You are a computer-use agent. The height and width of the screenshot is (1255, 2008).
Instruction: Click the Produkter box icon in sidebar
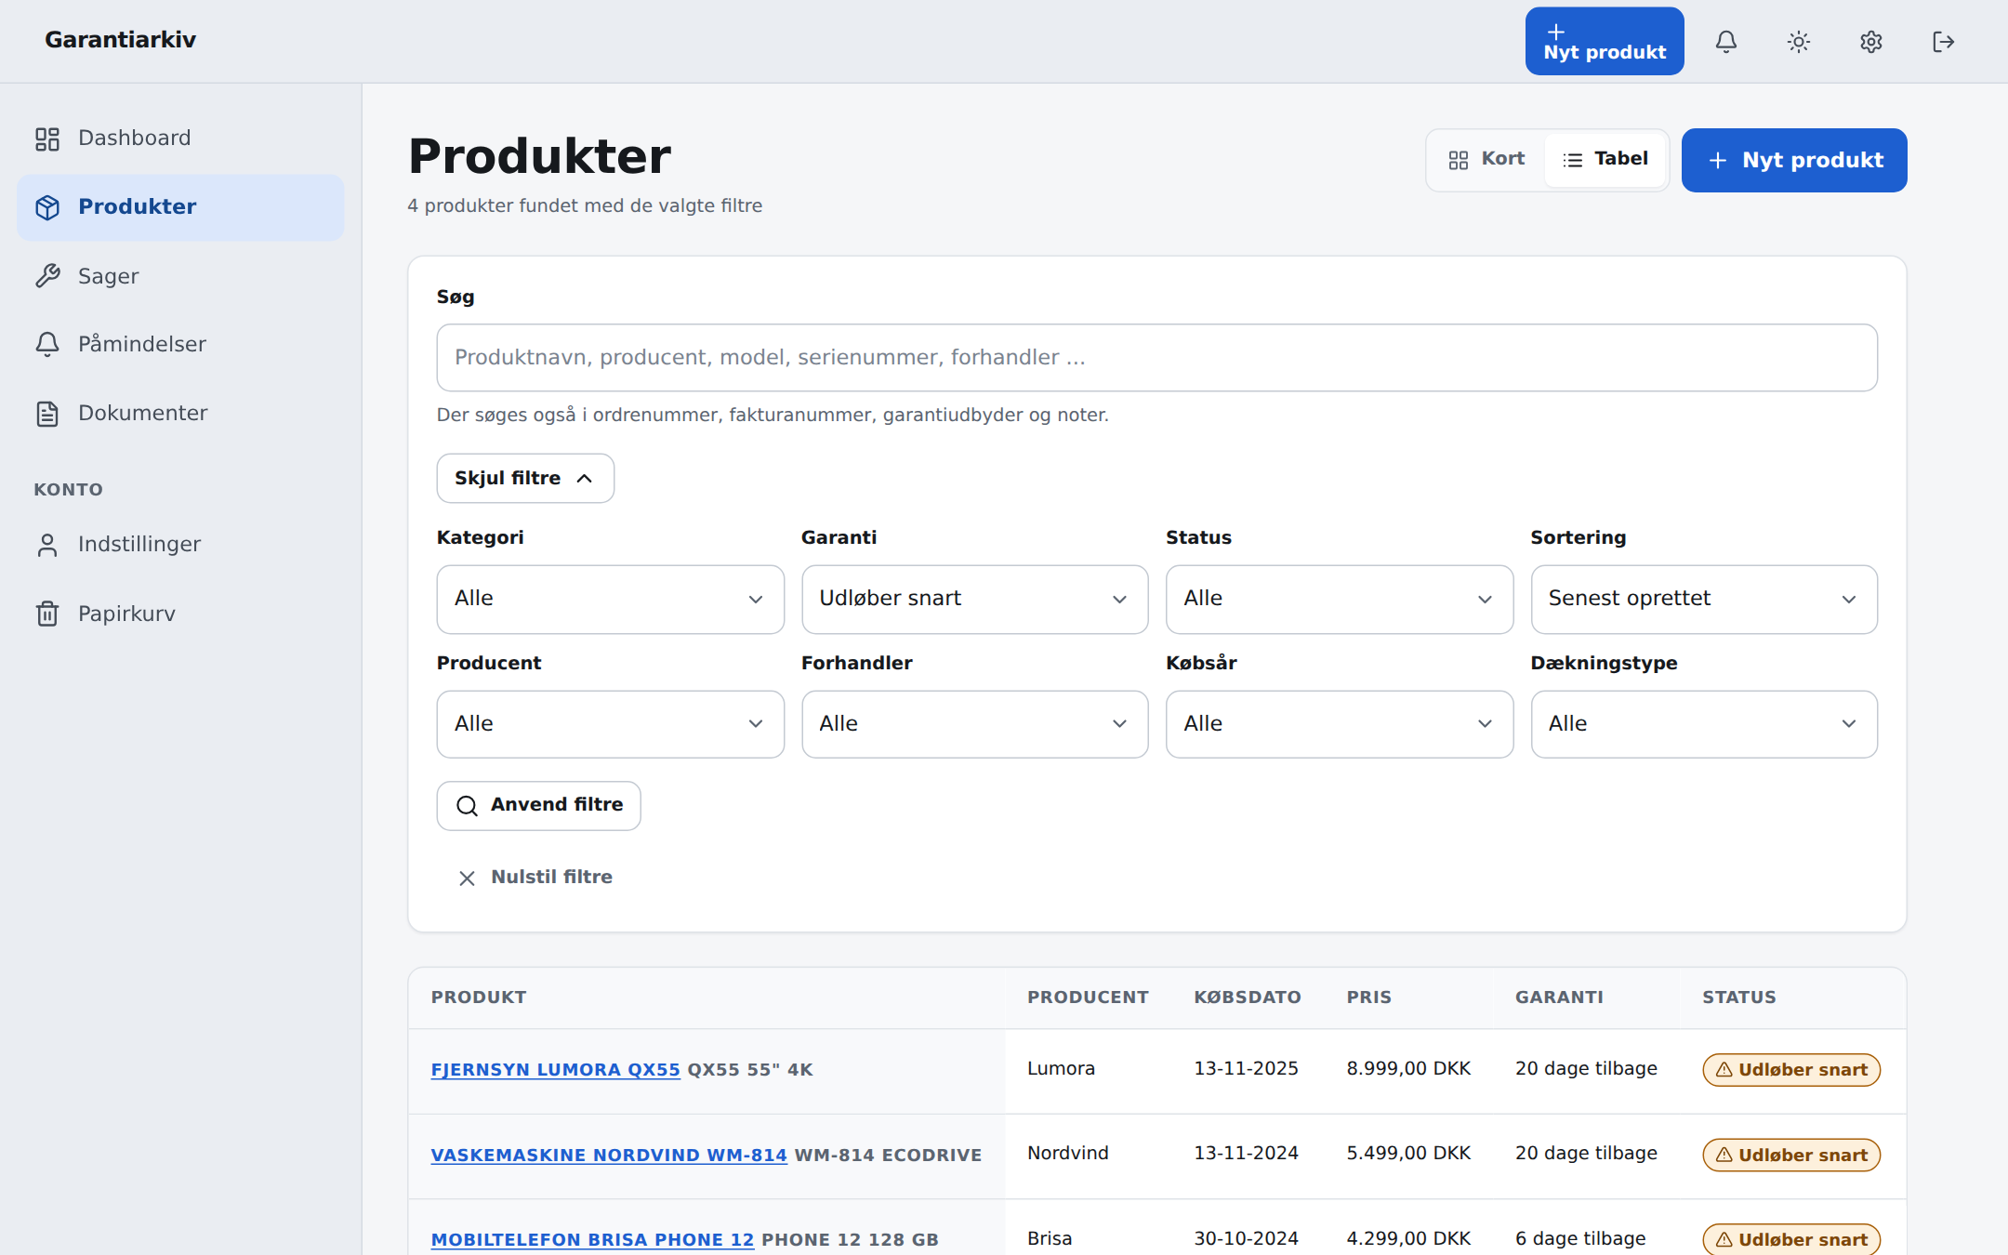[47, 207]
